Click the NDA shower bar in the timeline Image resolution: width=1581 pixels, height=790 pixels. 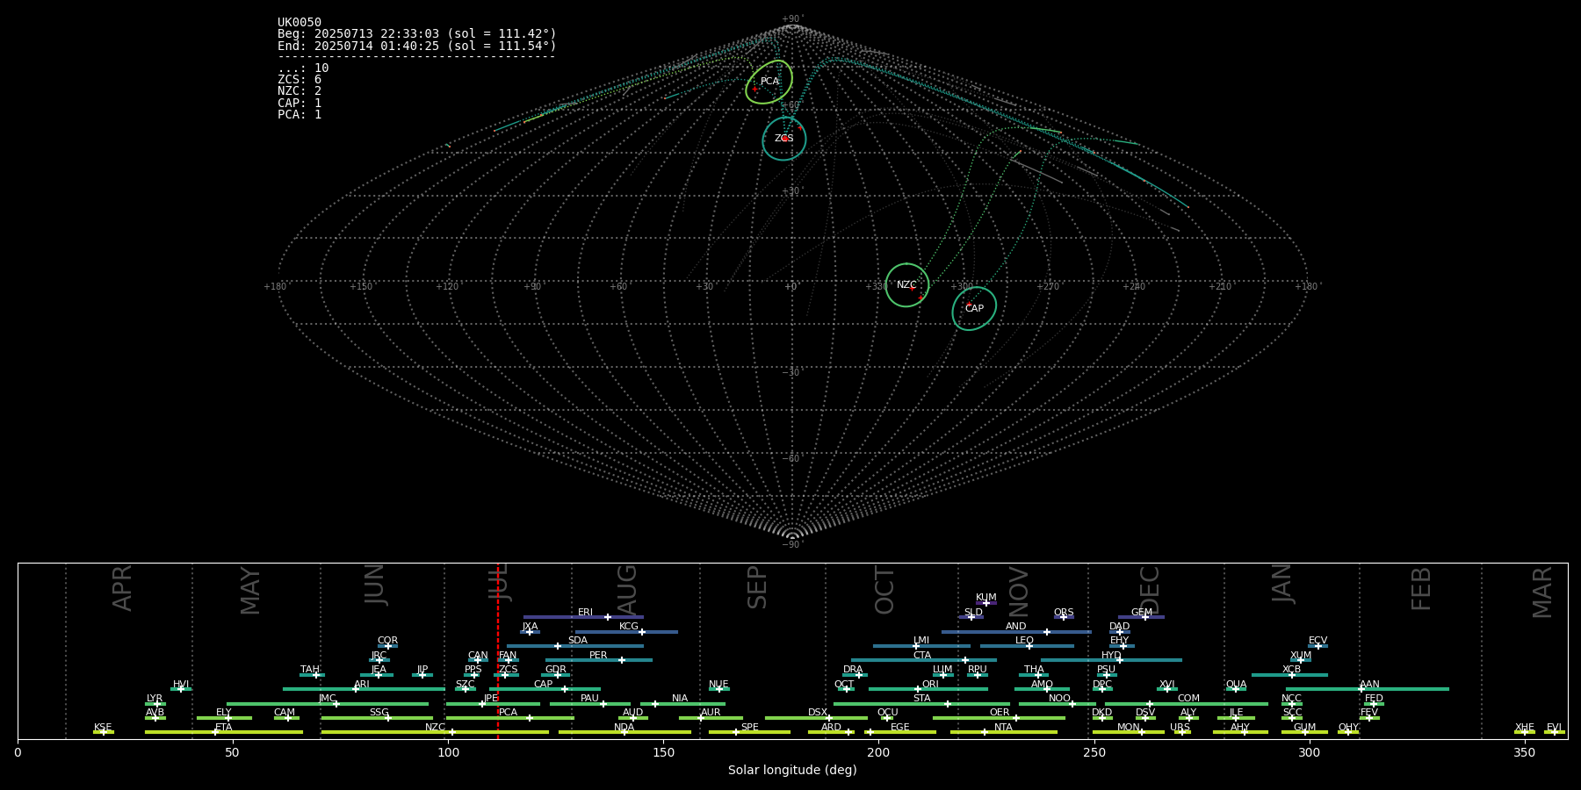point(624,732)
